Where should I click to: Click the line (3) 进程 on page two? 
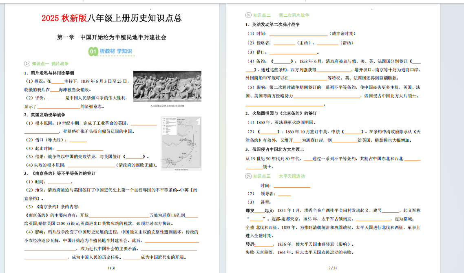pos(259,203)
